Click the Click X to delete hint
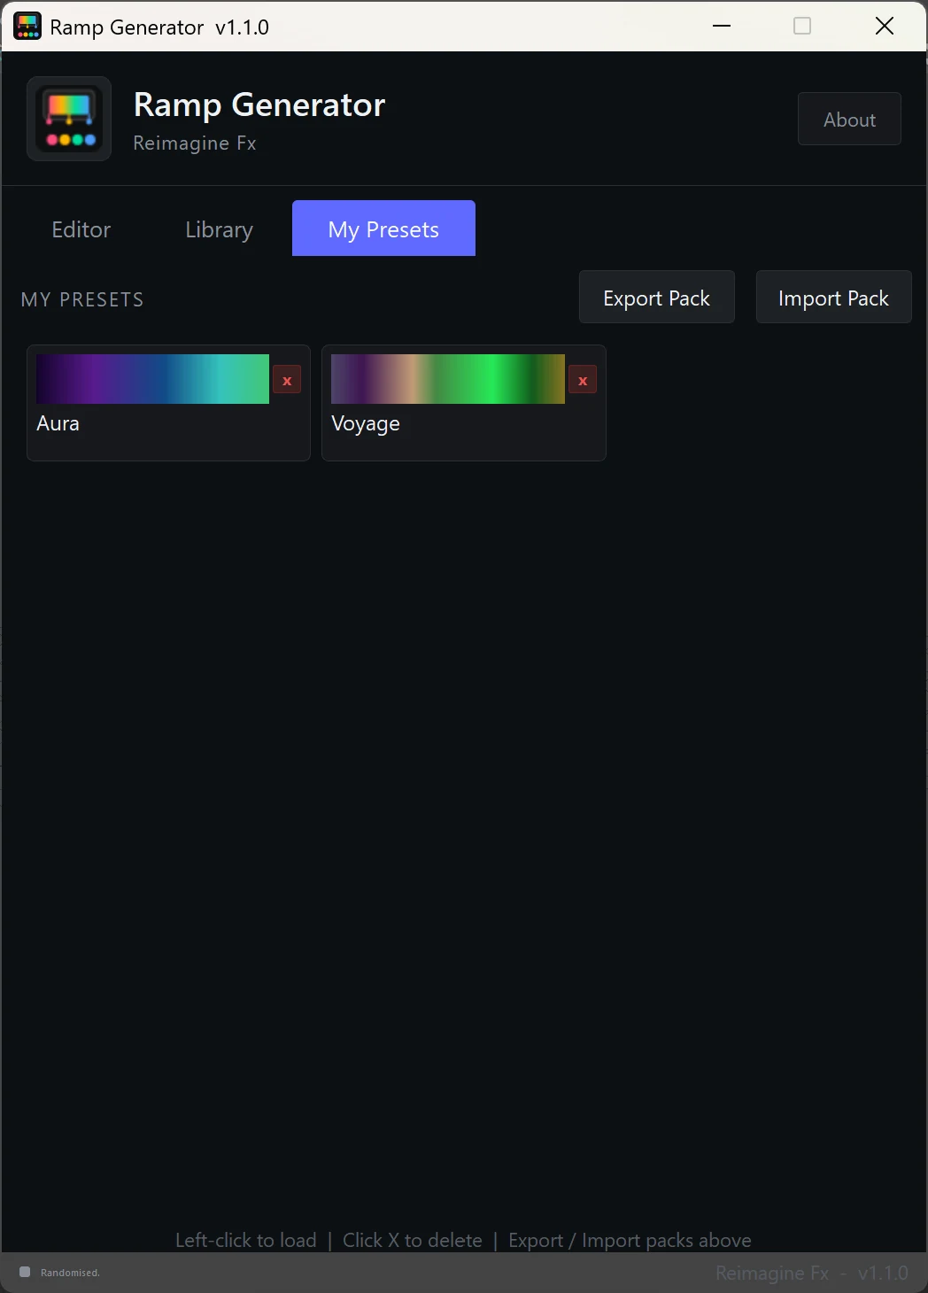Viewport: 928px width, 1293px height. click(413, 1240)
